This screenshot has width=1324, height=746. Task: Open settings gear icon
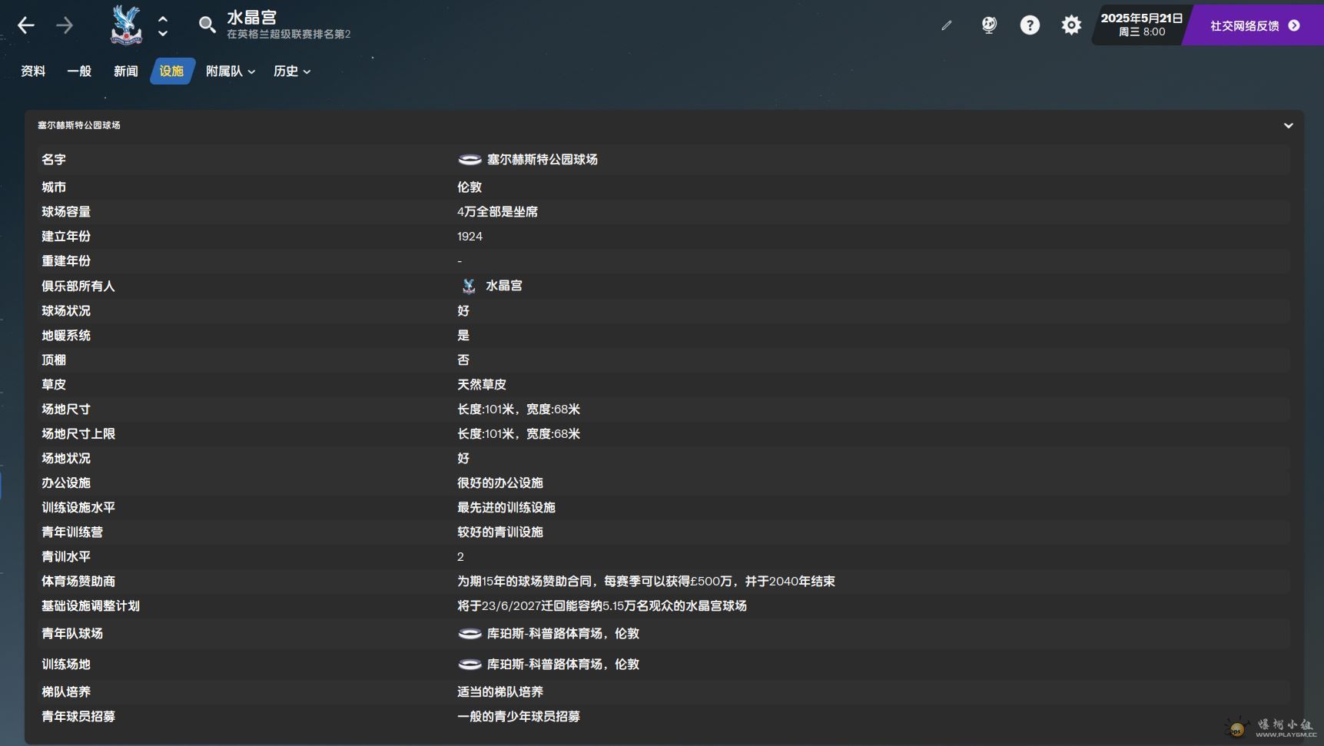[x=1071, y=25]
